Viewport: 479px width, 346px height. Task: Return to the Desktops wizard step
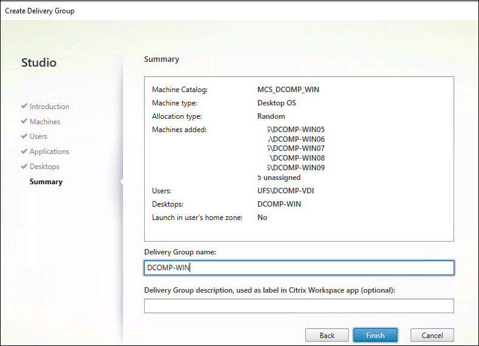44,167
